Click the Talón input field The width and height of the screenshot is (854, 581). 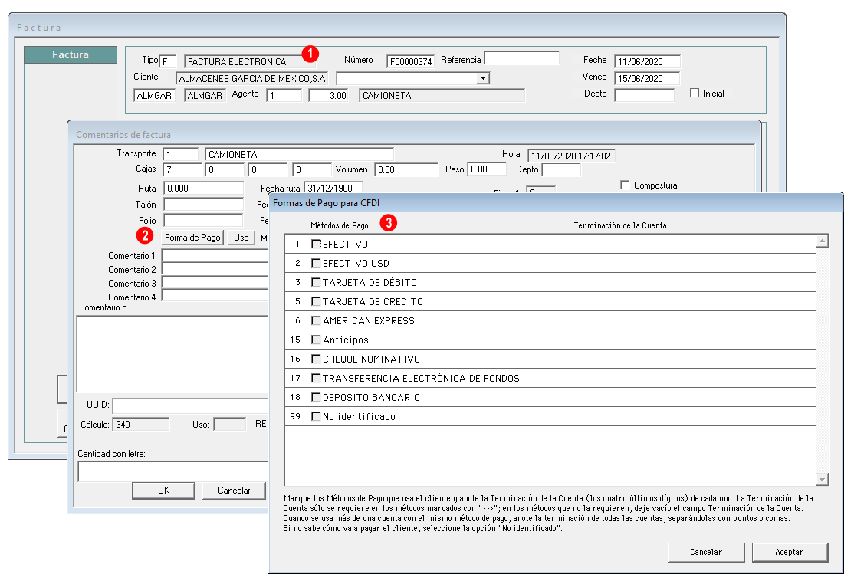(204, 204)
